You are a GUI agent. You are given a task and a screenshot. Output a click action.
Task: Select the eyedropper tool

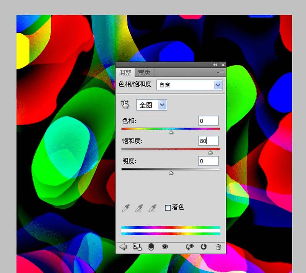[x=126, y=208]
